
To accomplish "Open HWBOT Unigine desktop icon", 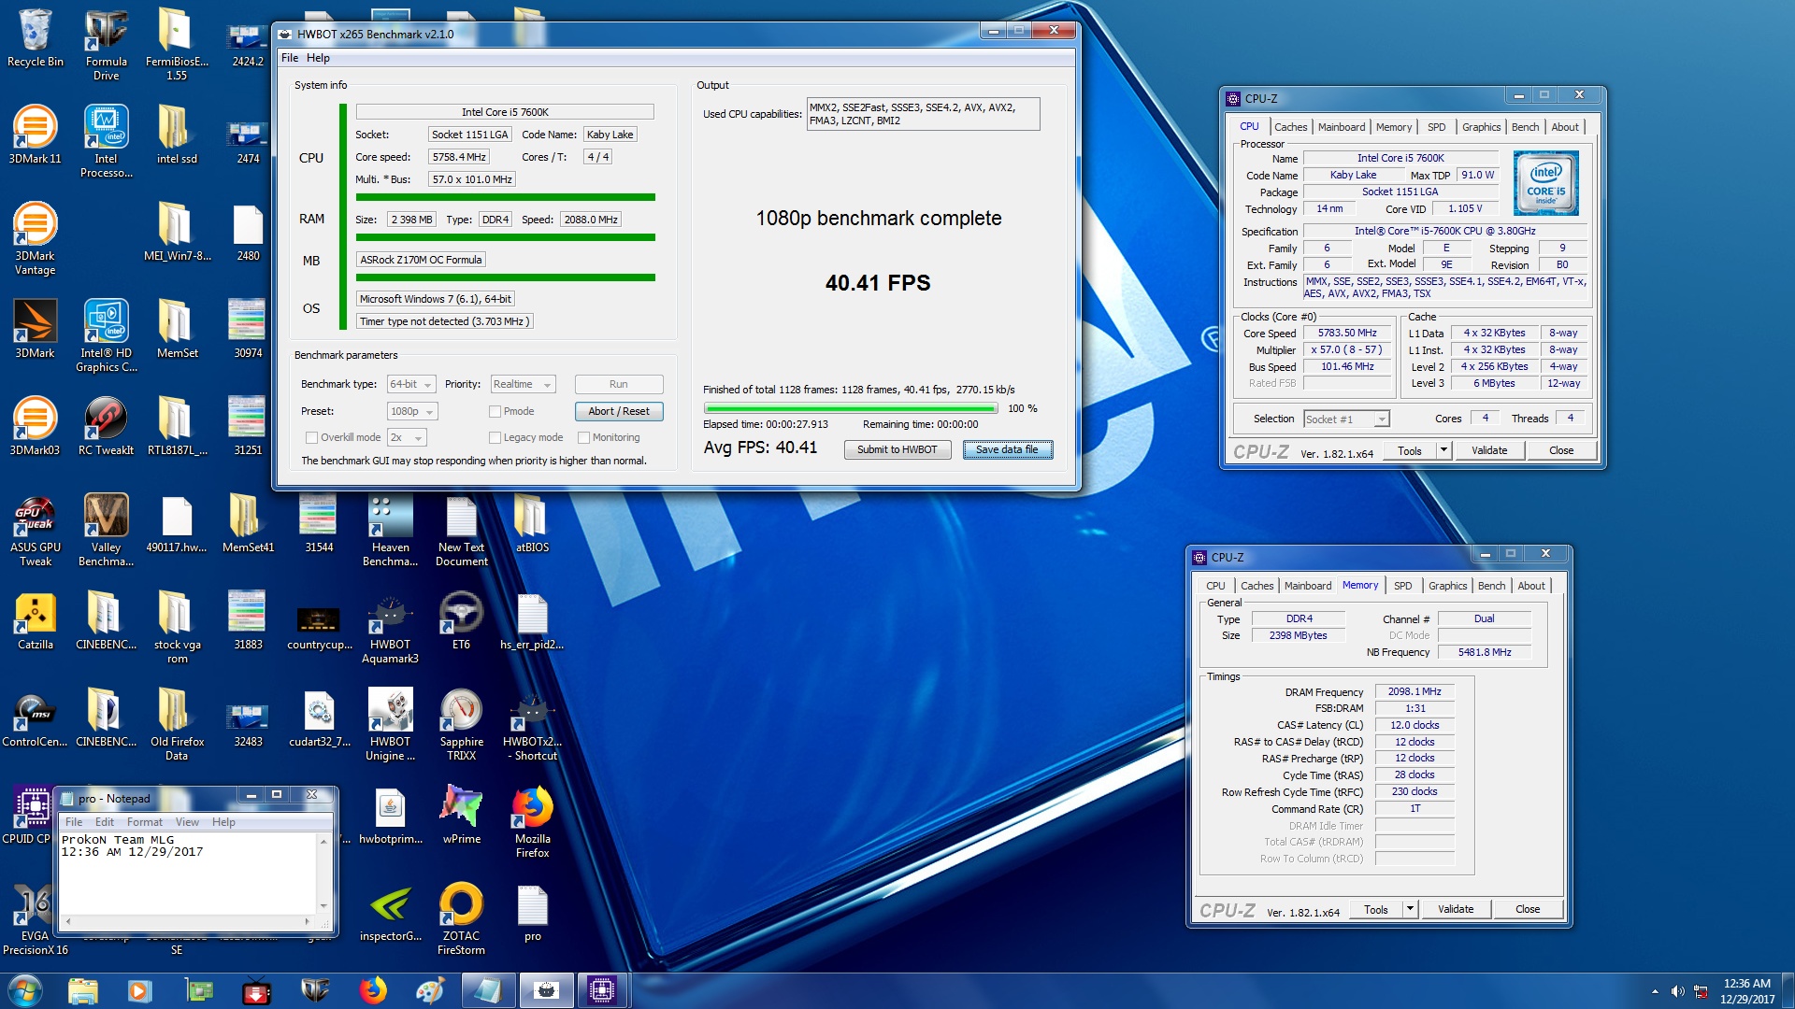I will [390, 724].
